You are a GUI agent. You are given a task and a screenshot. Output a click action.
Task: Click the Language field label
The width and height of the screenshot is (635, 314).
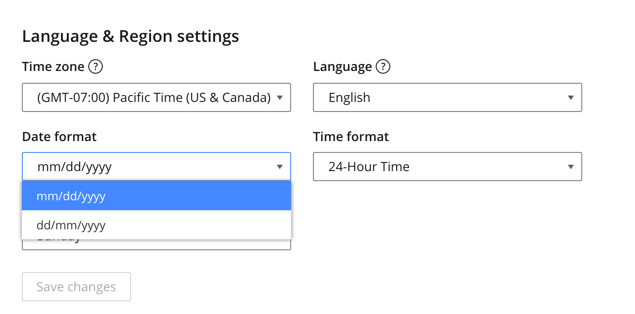pos(342,67)
